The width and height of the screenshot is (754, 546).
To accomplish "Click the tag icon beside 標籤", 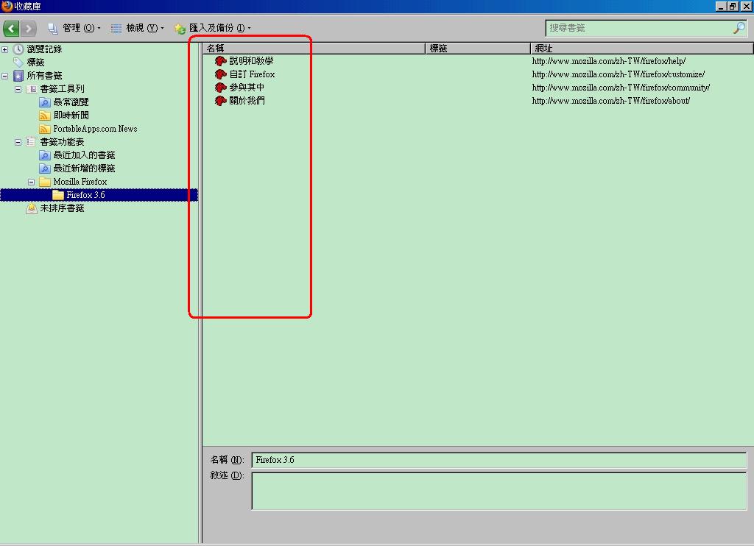I will [x=18, y=63].
